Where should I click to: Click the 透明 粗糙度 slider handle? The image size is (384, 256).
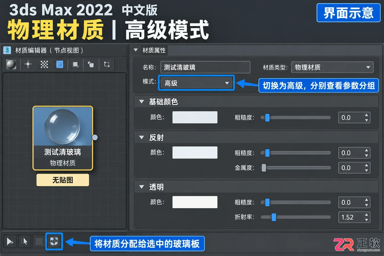267,202
